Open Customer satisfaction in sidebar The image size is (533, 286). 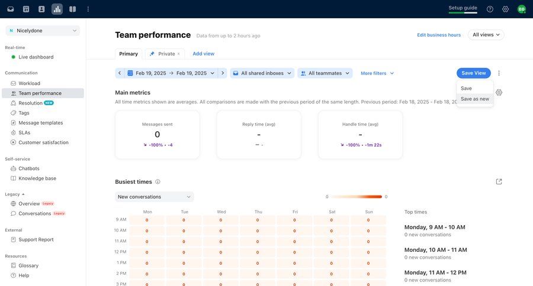(x=43, y=142)
